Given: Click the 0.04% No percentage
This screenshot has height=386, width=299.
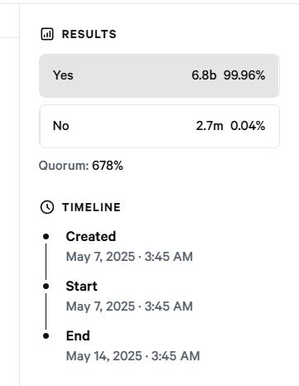Looking at the screenshot, I should click(x=248, y=126).
